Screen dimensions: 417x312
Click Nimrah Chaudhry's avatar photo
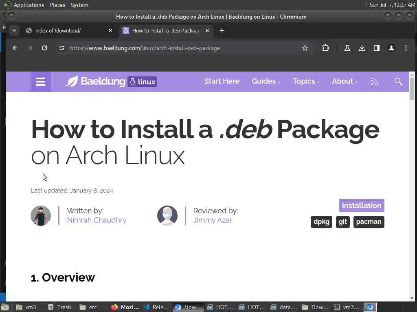(41, 216)
